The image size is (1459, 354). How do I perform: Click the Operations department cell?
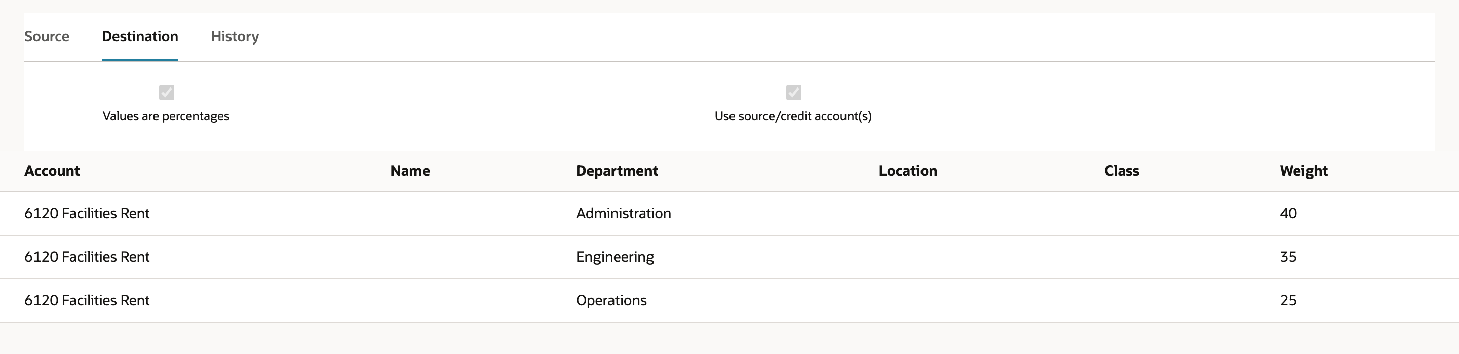611,301
